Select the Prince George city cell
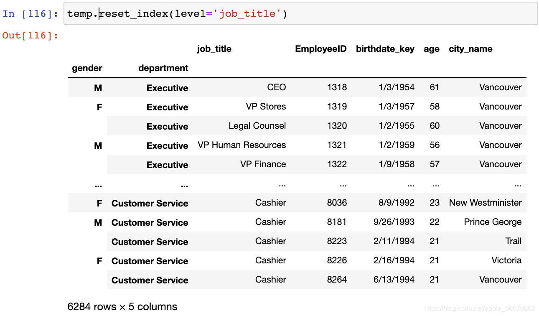 click(x=493, y=222)
